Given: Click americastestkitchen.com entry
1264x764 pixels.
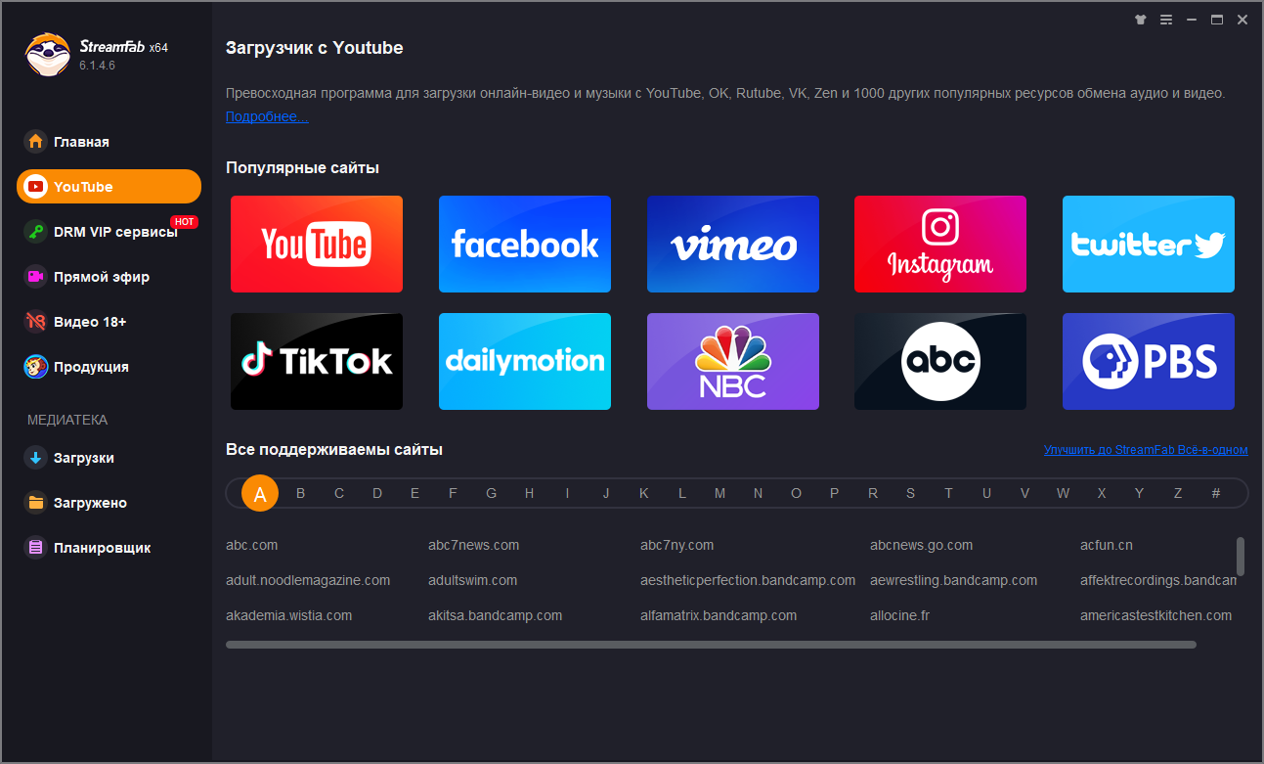Looking at the screenshot, I should [1156, 615].
